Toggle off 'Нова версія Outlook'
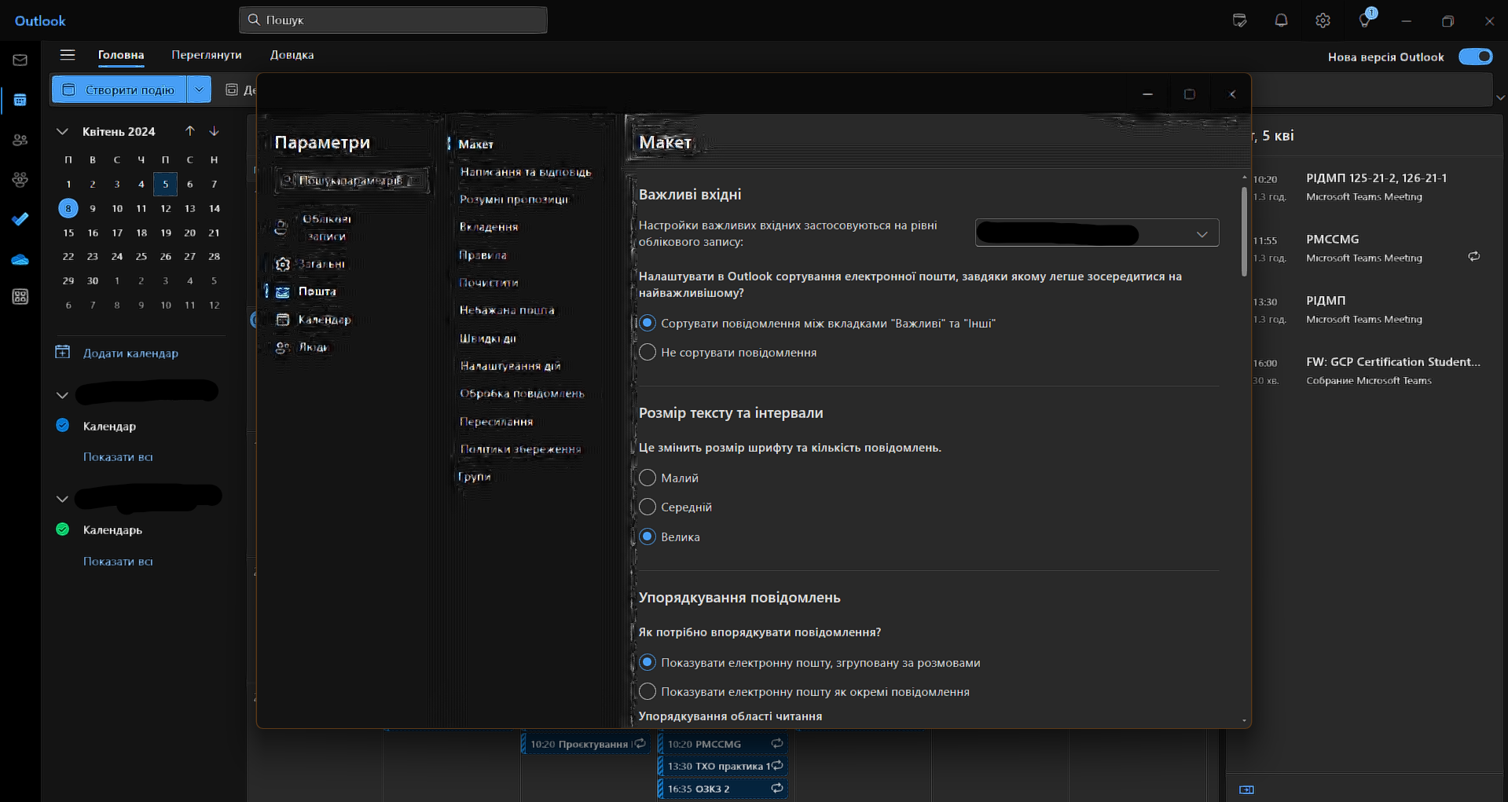 (x=1475, y=56)
